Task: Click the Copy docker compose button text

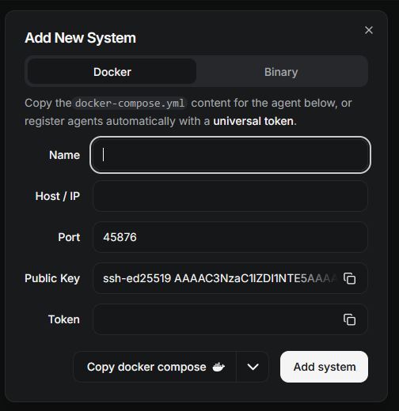Action: 146,367
